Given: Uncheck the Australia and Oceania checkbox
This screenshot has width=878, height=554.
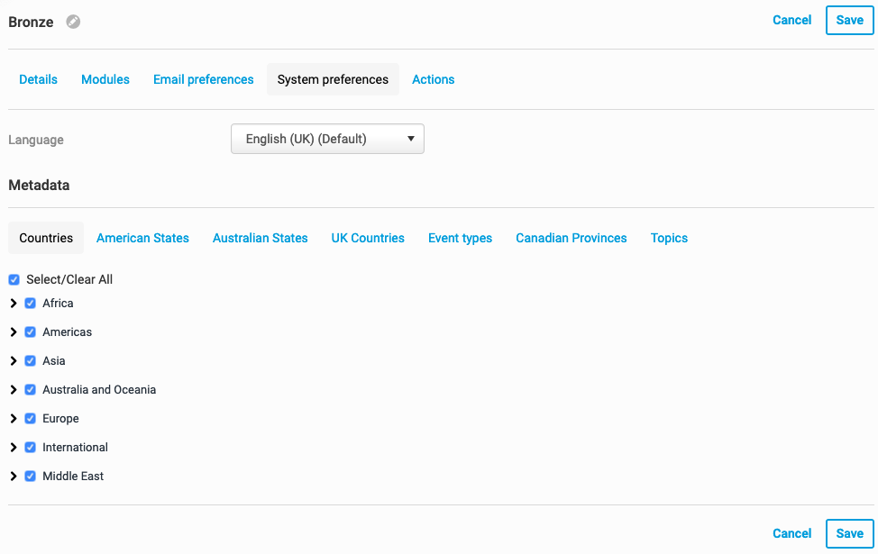Looking at the screenshot, I should [x=31, y=390].
